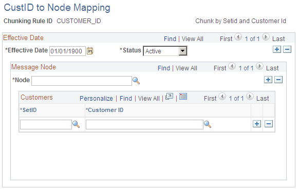
Task: Show previous row in Message Node section
Action: (x=232, y=66)
